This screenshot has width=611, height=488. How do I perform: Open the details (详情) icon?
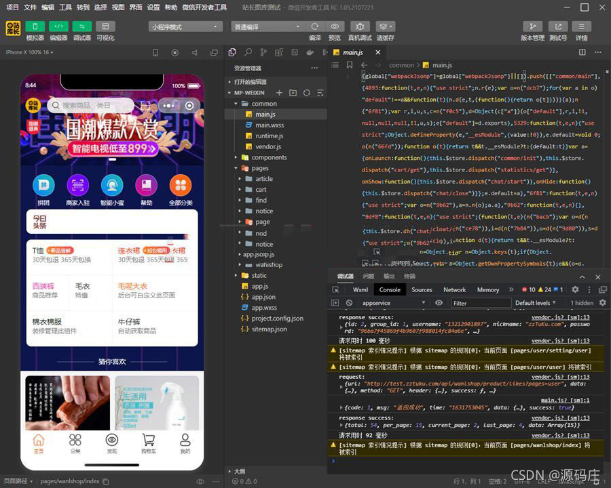(581, 26)
